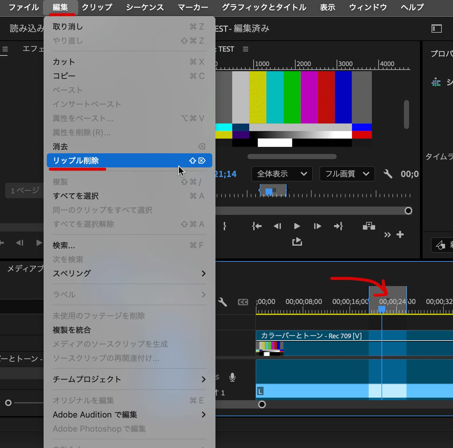Click the bottom-left zoom slider handle
The image size is (453, 448).
8,403
